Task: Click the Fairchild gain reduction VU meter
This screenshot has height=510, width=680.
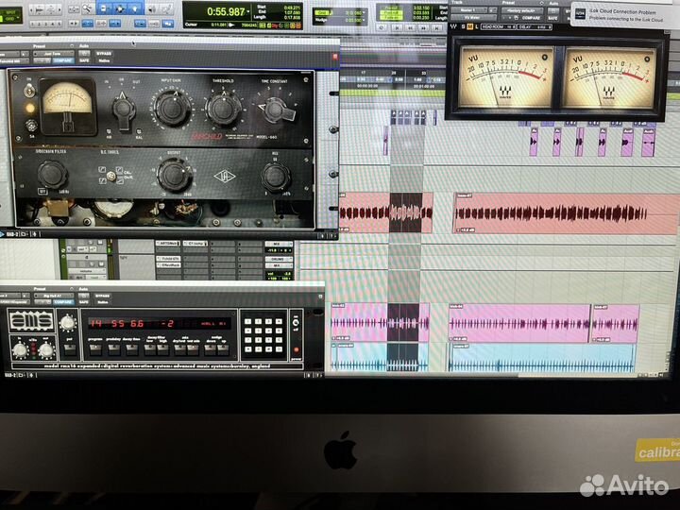Action: point(68,107)
